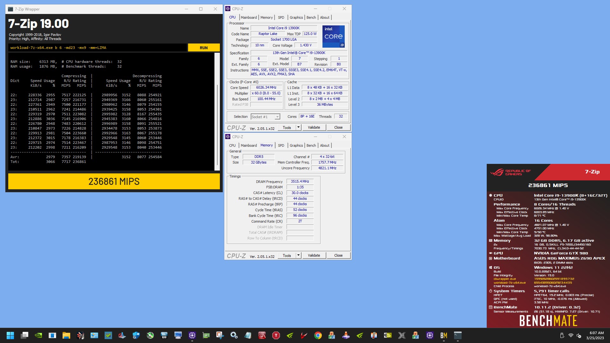Click the BenchMate version icon in the panel
610x343 pixels.
point(491,307)
